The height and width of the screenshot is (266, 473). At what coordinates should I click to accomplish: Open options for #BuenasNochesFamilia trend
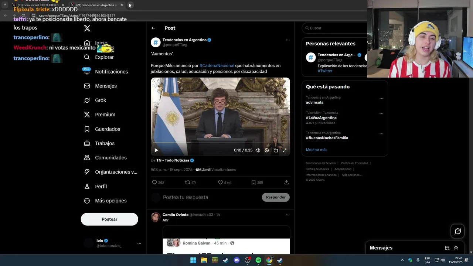tap(381, 134)
